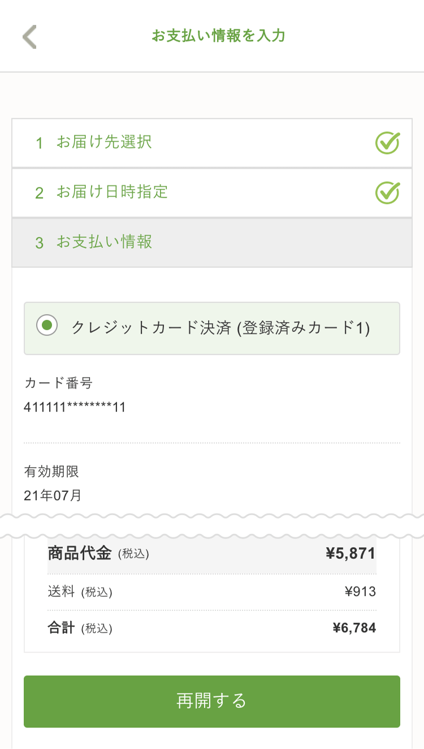The height and width of the screenshot is (749, 424).
Task: Click the 再開する button
Action: (x=212, y=701)
